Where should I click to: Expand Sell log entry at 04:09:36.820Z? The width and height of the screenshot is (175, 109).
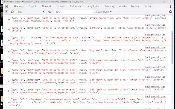click(x=9, y=91)
